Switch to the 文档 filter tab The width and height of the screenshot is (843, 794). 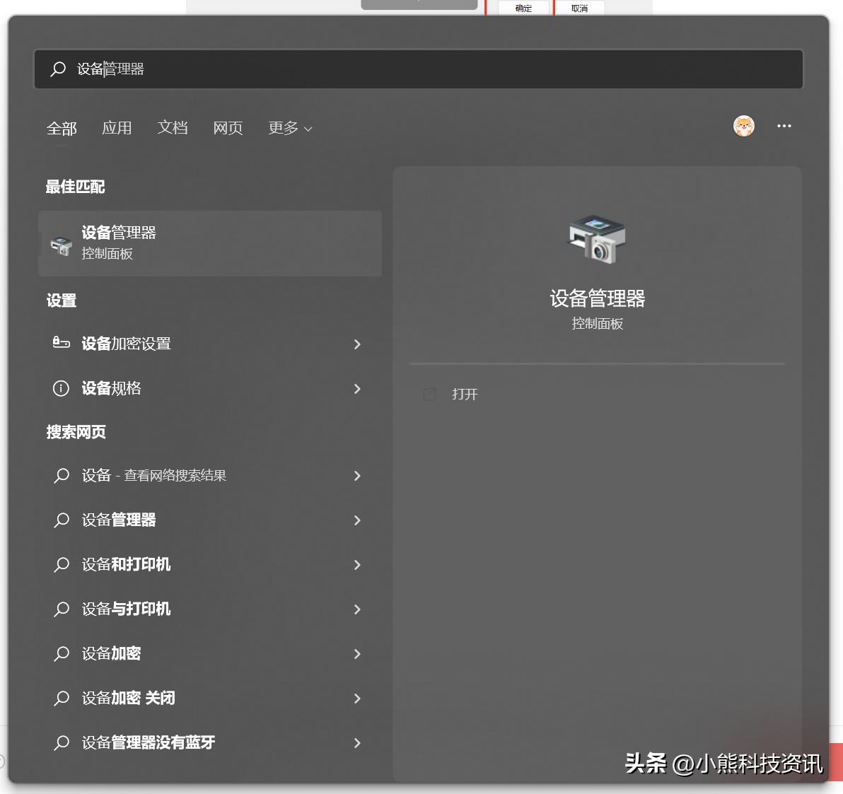click(x=172, y=128)
